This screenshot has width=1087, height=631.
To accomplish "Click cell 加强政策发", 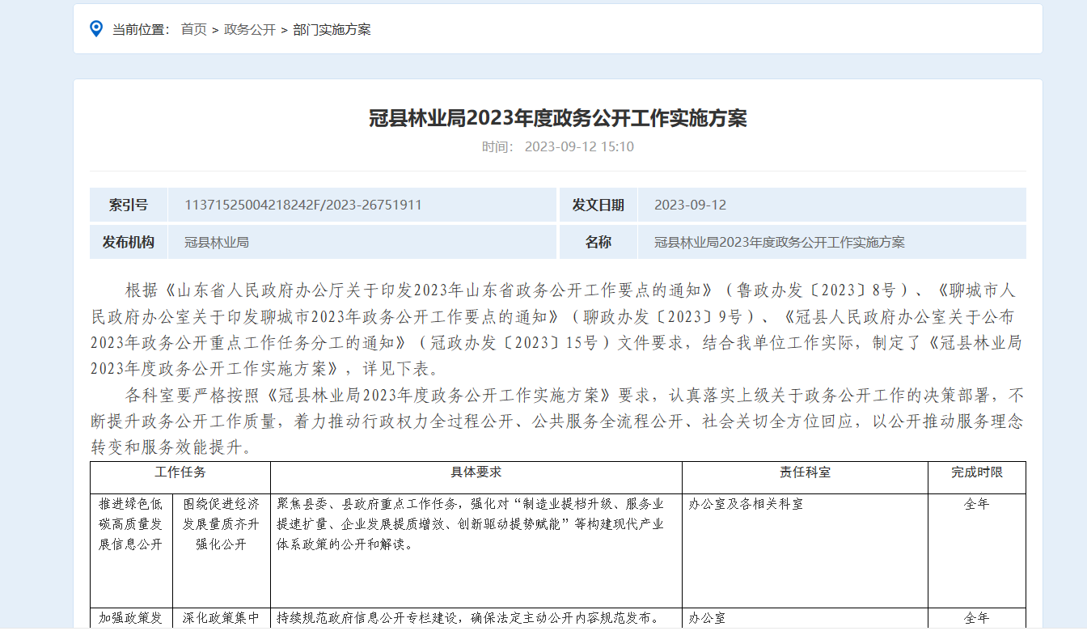I will click(131, 618).
